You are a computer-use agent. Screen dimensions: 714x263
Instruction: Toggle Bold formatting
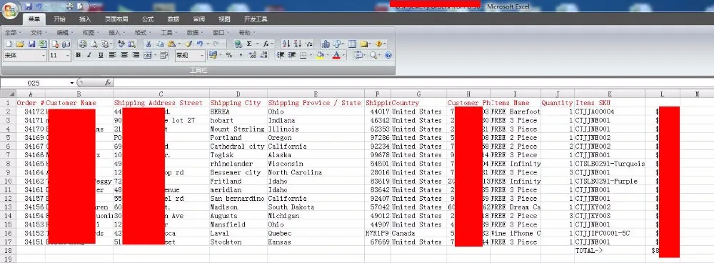[78, 55]
